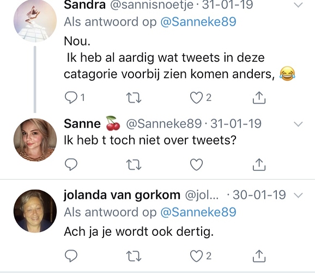This screenshot has width=315, height=273.
Task: Open jolanda van gorkom's profile name
Action: [x=122, y=195]
